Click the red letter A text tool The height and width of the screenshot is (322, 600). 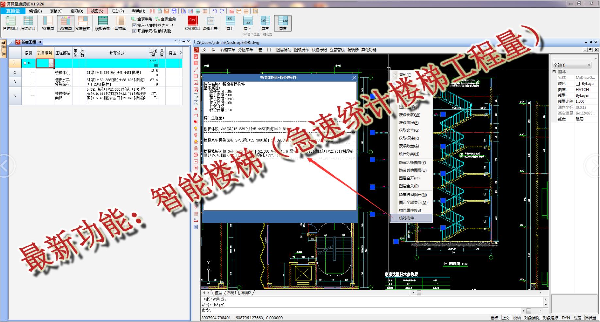196,109
